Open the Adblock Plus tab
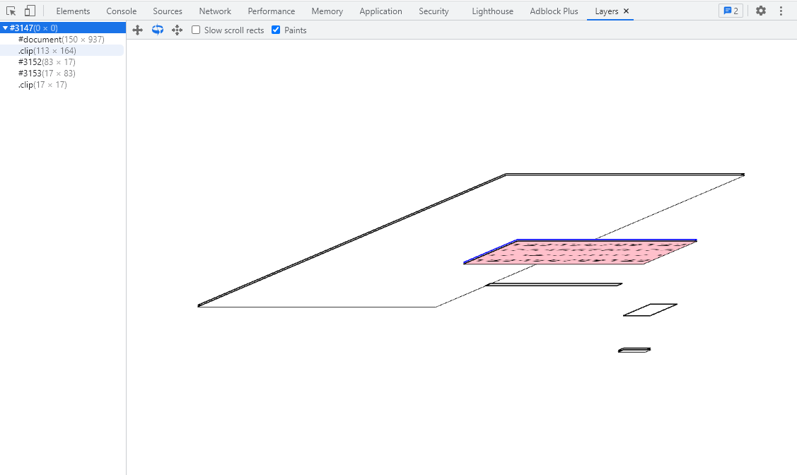The width and height of the screenshot is (797, 475). click(x=554, y=11)
